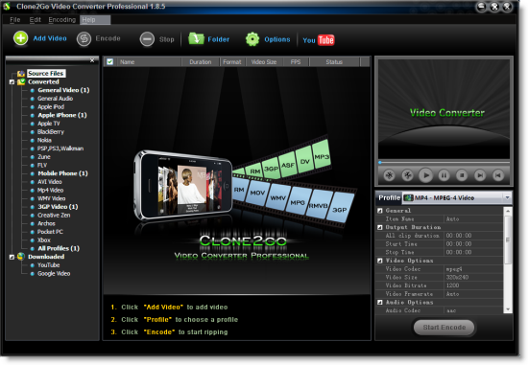Collapse the Video Options property group
The image size is (528, 365).
click(x=380, y=261)
